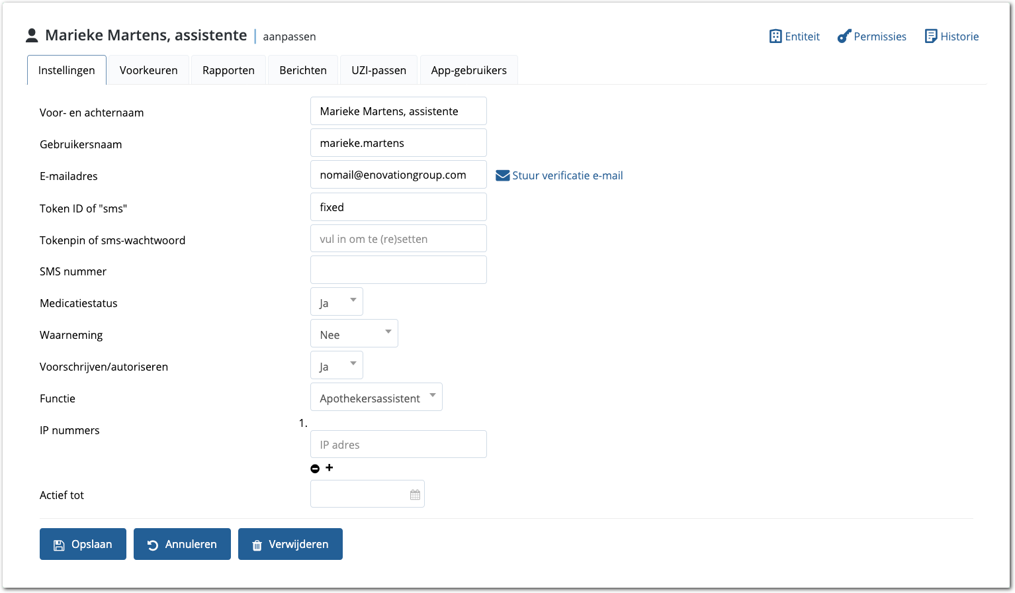The image size is (1015, 593).
Task: Go to the App-gebruikers tab
Action: (468, 70)
